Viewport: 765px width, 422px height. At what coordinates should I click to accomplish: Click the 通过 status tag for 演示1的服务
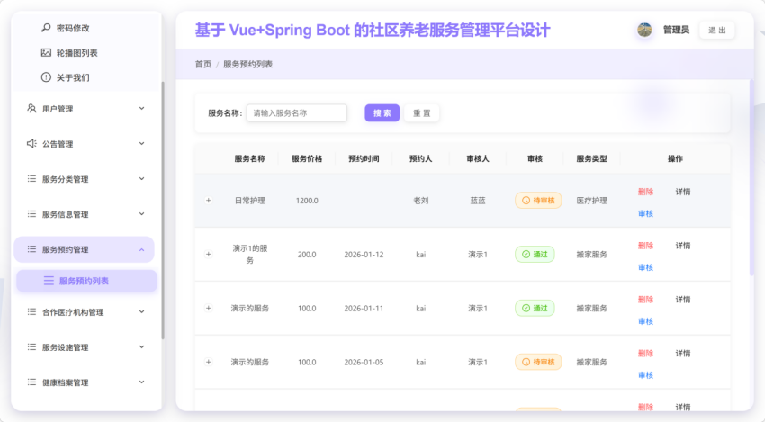tap(535, 254)
